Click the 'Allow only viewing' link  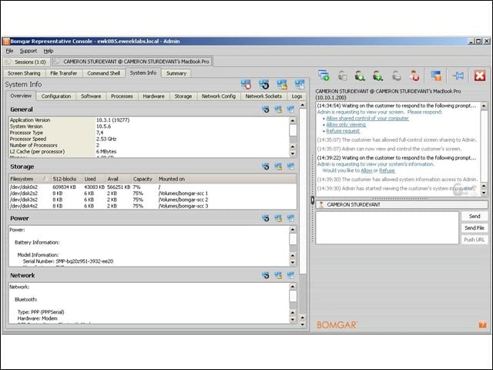(346, 125)
